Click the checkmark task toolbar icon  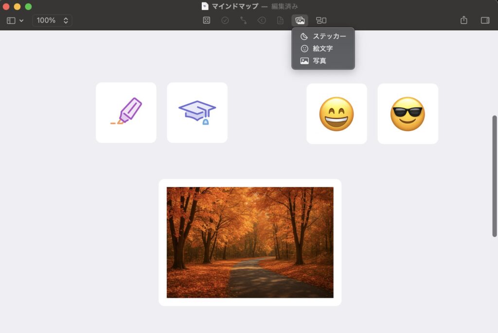(x=225, y=20)
